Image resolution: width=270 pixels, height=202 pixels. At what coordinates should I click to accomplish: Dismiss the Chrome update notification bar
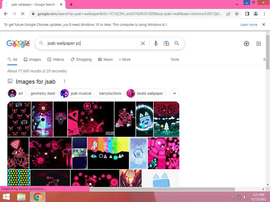(x=263, y=24)
